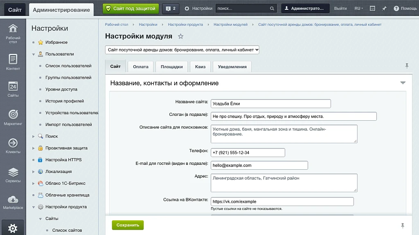Open the module selection dropdown
This screenshot has width=419, height=235.
182,50
